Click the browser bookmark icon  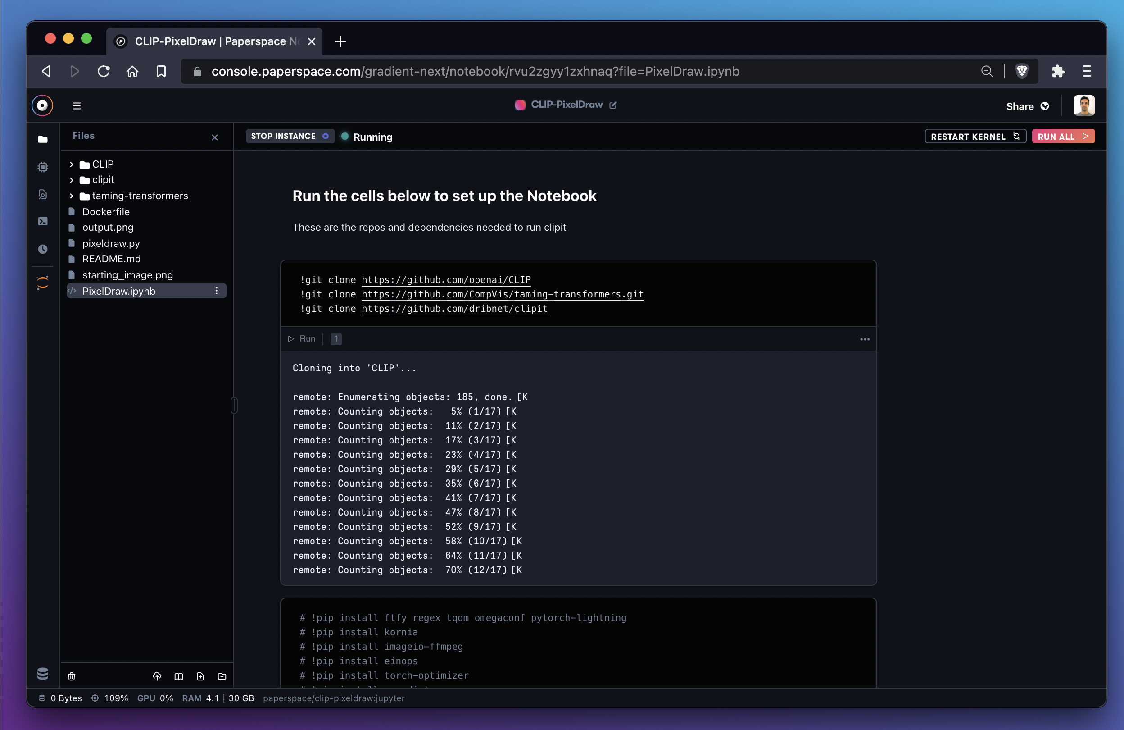point(161,71)
